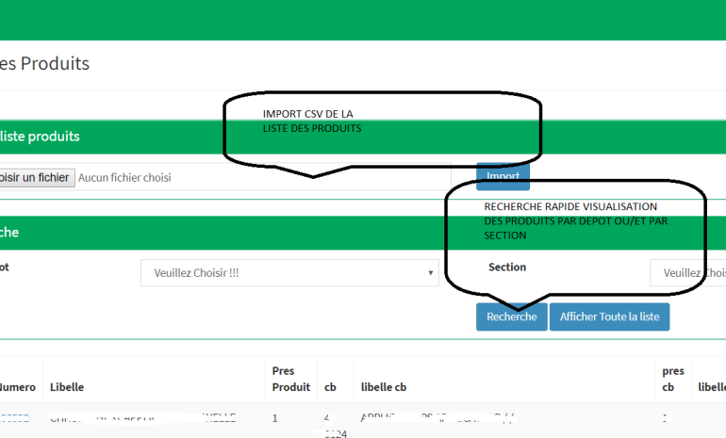Click the 'cb' column header
Viewport: 726px width, 438px height.
330,387
